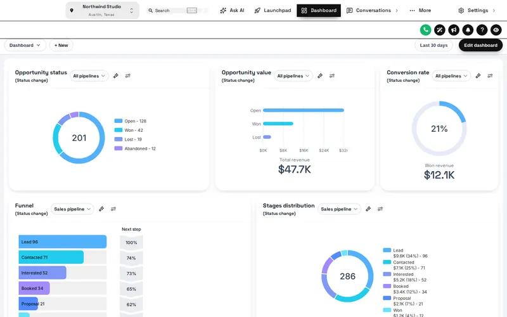Click the Edit dashboard button
The image size is (507, 317).
point(480,45)
